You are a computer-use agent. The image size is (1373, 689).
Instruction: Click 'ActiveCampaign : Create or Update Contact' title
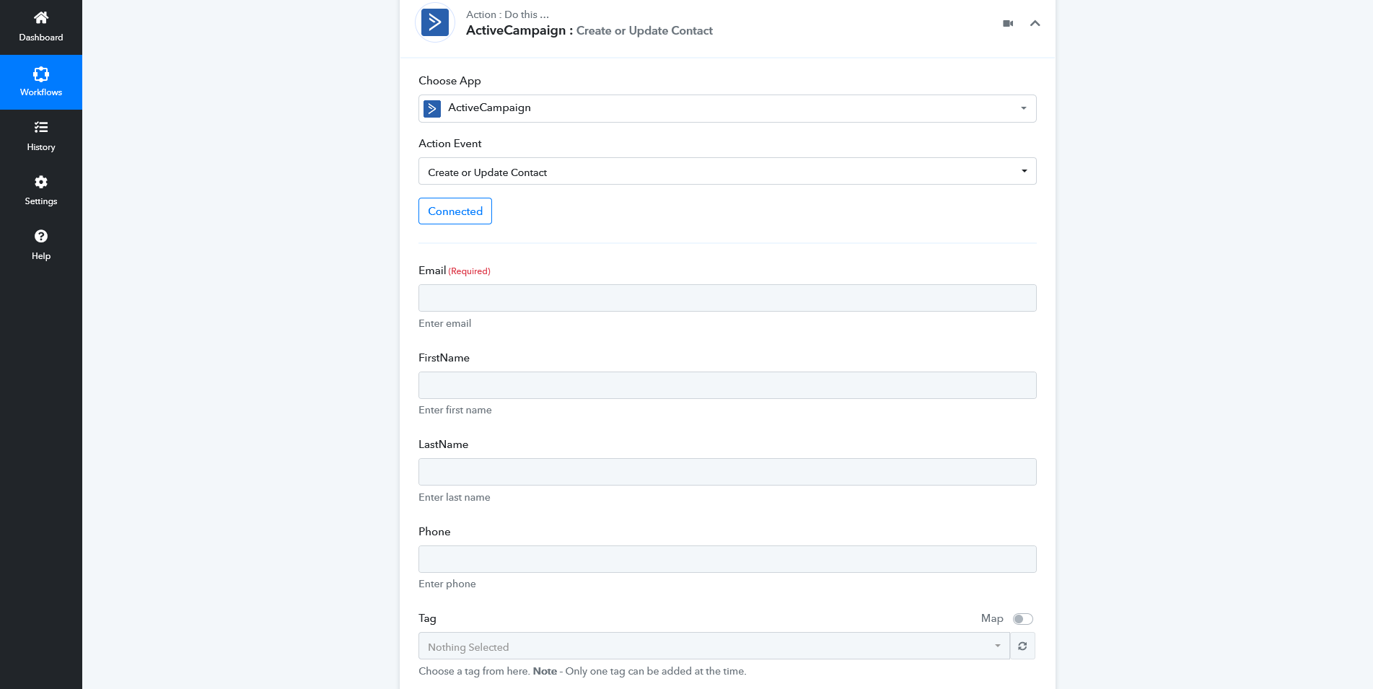coord(589,30)
